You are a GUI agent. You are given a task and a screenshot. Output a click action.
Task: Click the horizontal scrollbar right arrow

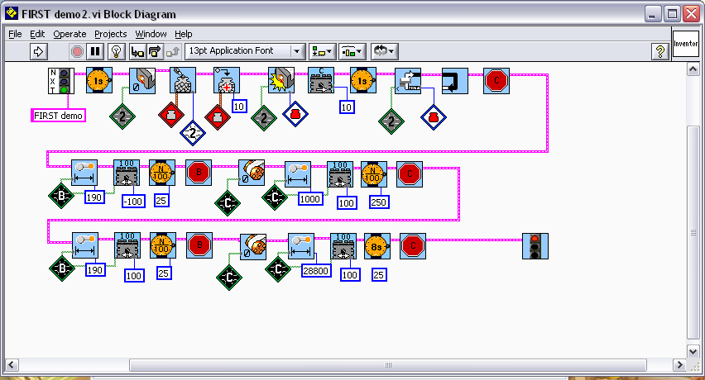pos(679,365)
